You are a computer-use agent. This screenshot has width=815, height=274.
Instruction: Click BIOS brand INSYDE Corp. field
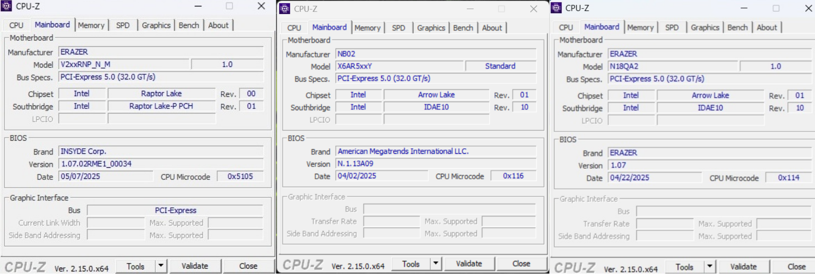(161, 151)
